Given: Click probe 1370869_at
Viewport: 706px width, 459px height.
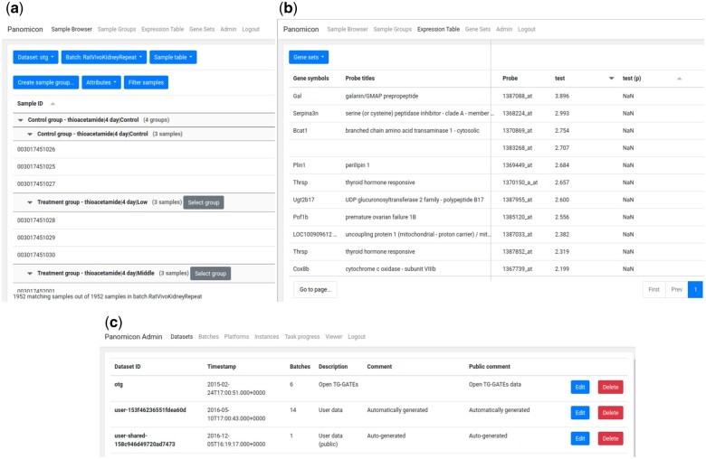Looking at the screenshot, I should pyautogui.click(x=518, y=131).
